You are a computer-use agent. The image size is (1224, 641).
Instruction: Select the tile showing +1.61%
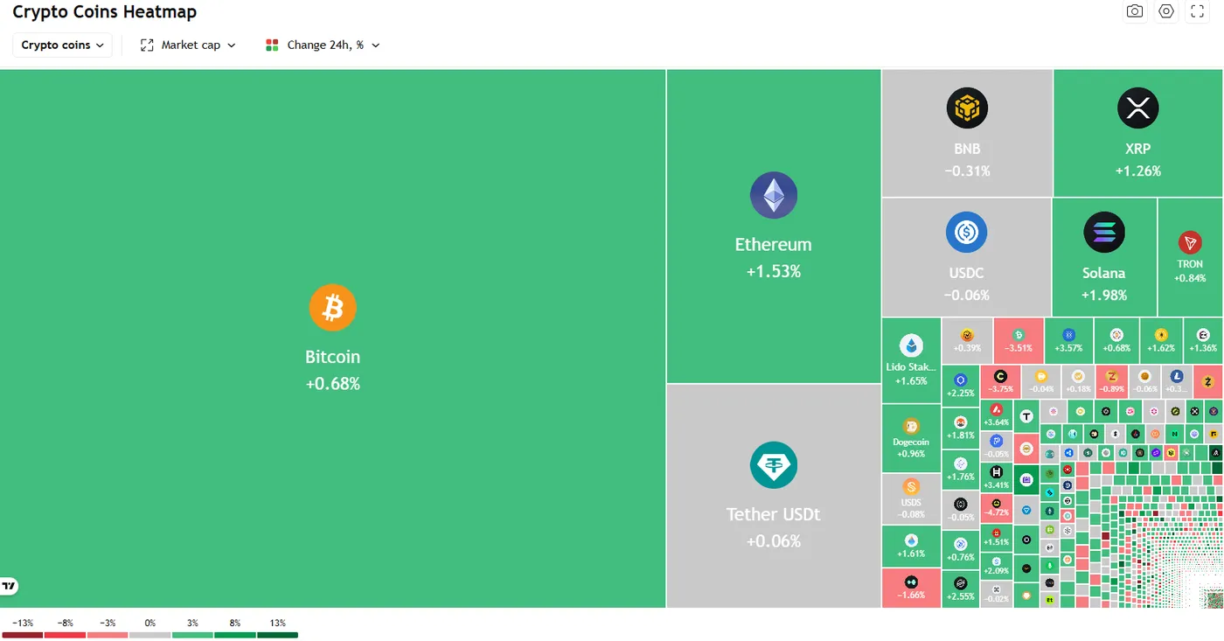pyautogui.click(x=911, y=547)
